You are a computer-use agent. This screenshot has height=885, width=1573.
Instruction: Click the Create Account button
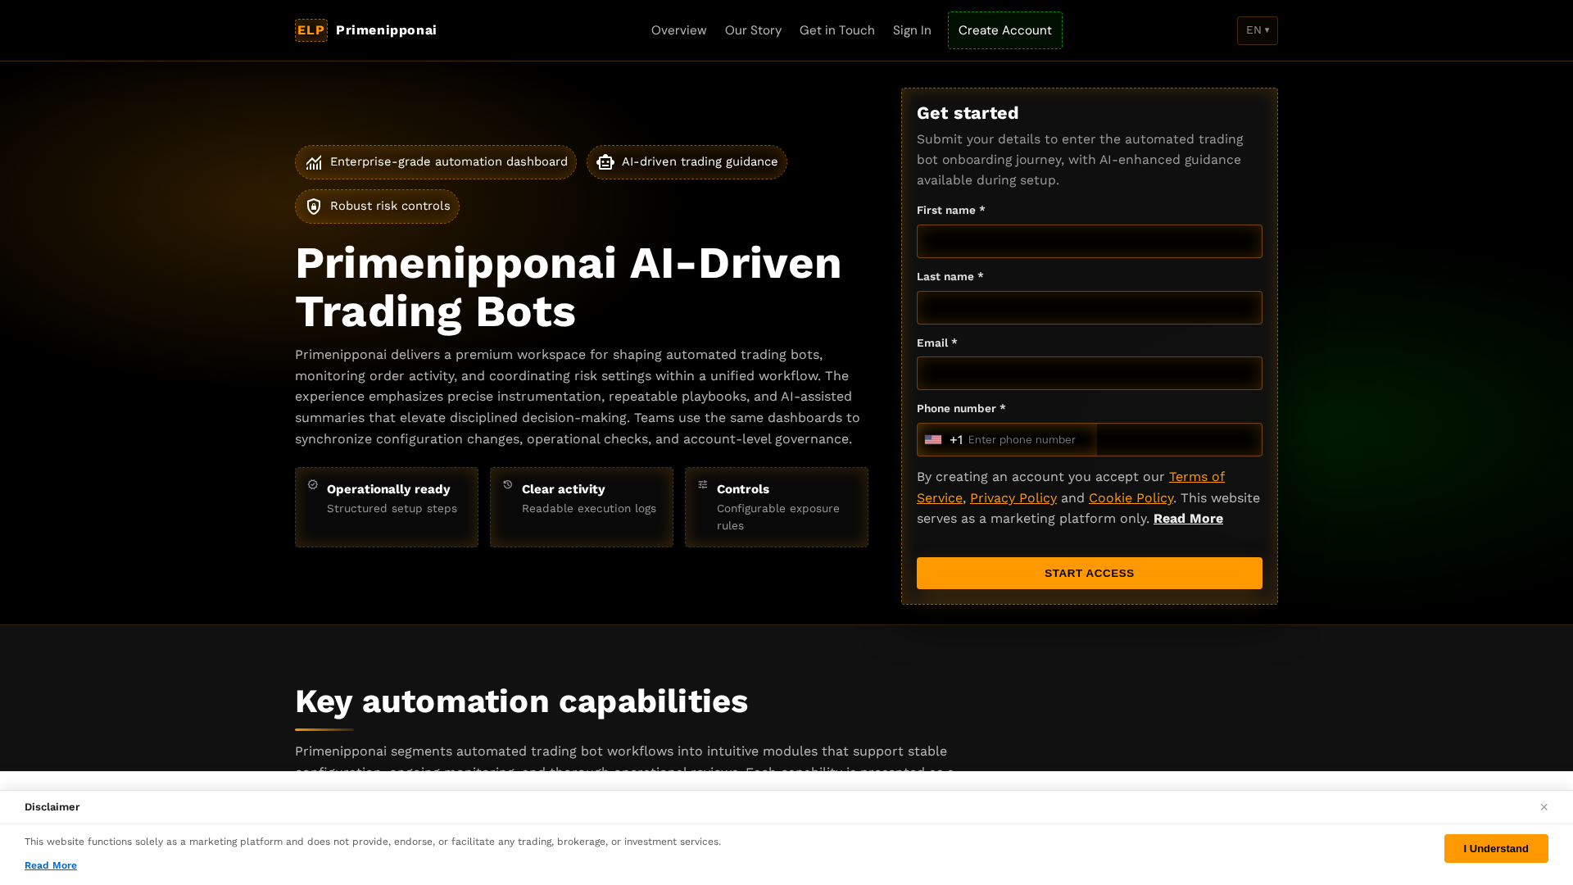(1004, 30)
